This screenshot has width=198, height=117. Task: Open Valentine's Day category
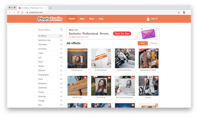[50, 40]
